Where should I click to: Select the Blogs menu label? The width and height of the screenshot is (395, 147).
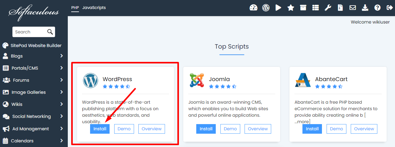(17, 56)
